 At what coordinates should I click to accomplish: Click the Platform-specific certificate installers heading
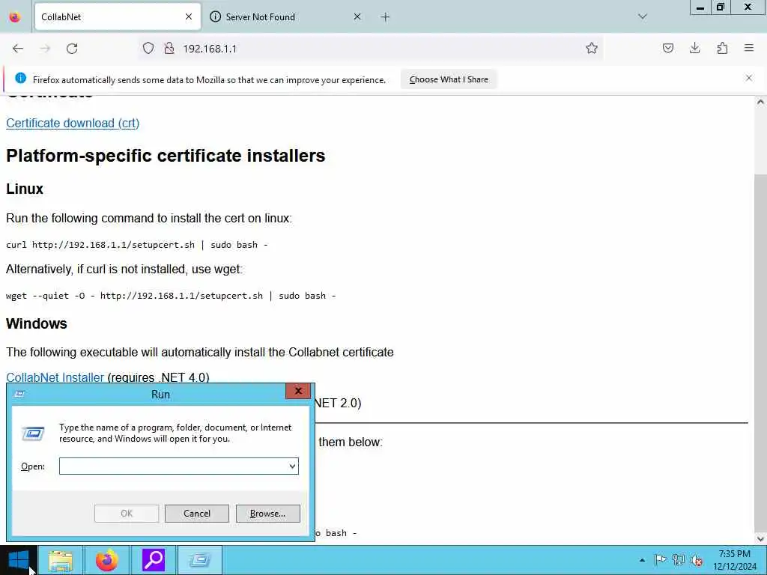pyautogui.click(x=166, y=156)
